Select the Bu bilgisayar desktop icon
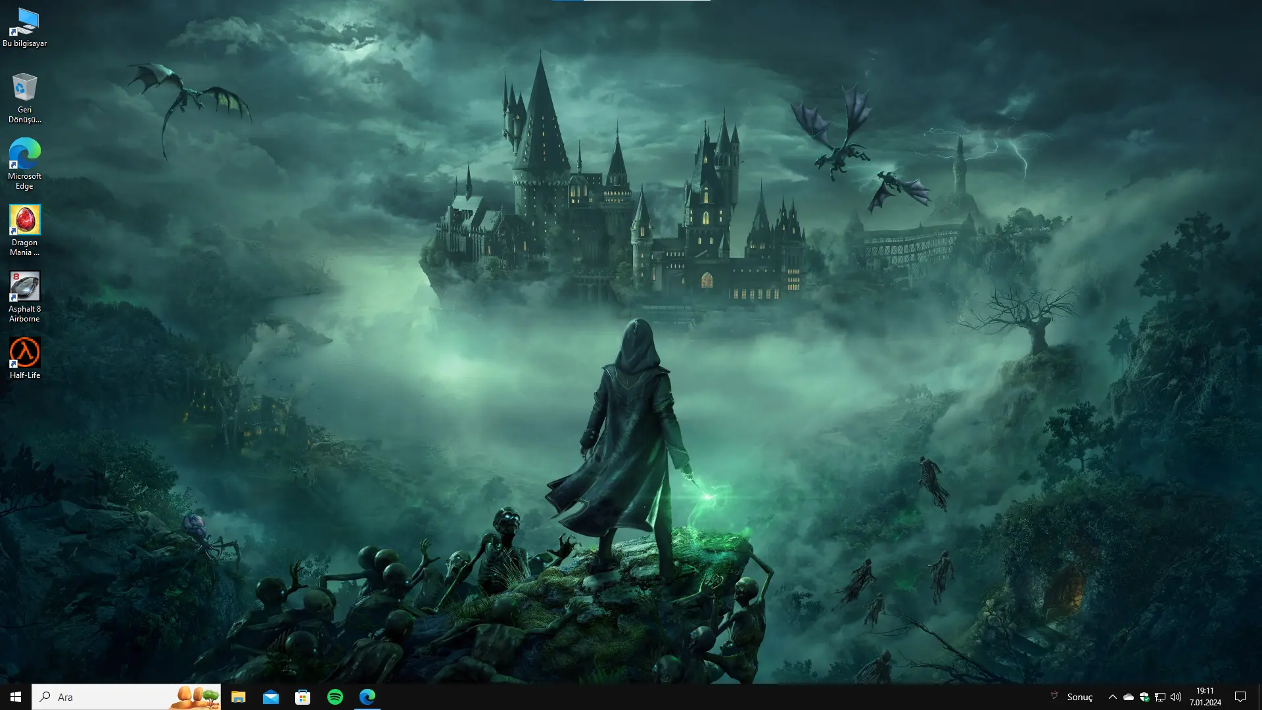 pyautogui.click(x=24, y=28)
